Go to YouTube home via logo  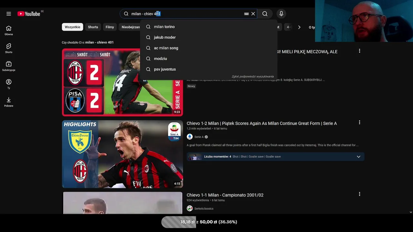[29, 14]
